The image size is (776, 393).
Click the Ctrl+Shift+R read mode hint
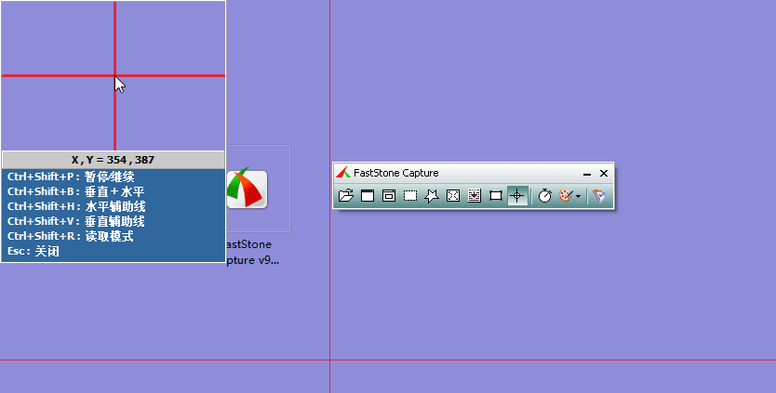(71, 236)
